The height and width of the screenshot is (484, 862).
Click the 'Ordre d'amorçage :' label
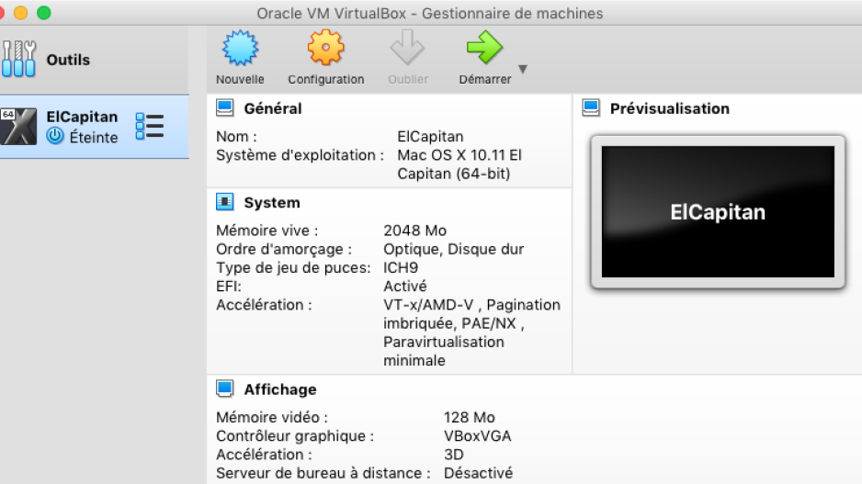[x=284, y=250]
